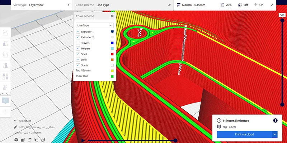Toggle the Infill checkbox
The height and width of the screenshot is (143, 287).
point(78,60)
